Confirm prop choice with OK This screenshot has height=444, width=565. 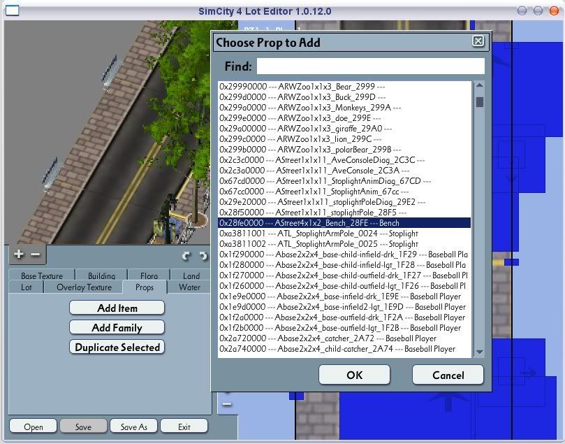354,375
